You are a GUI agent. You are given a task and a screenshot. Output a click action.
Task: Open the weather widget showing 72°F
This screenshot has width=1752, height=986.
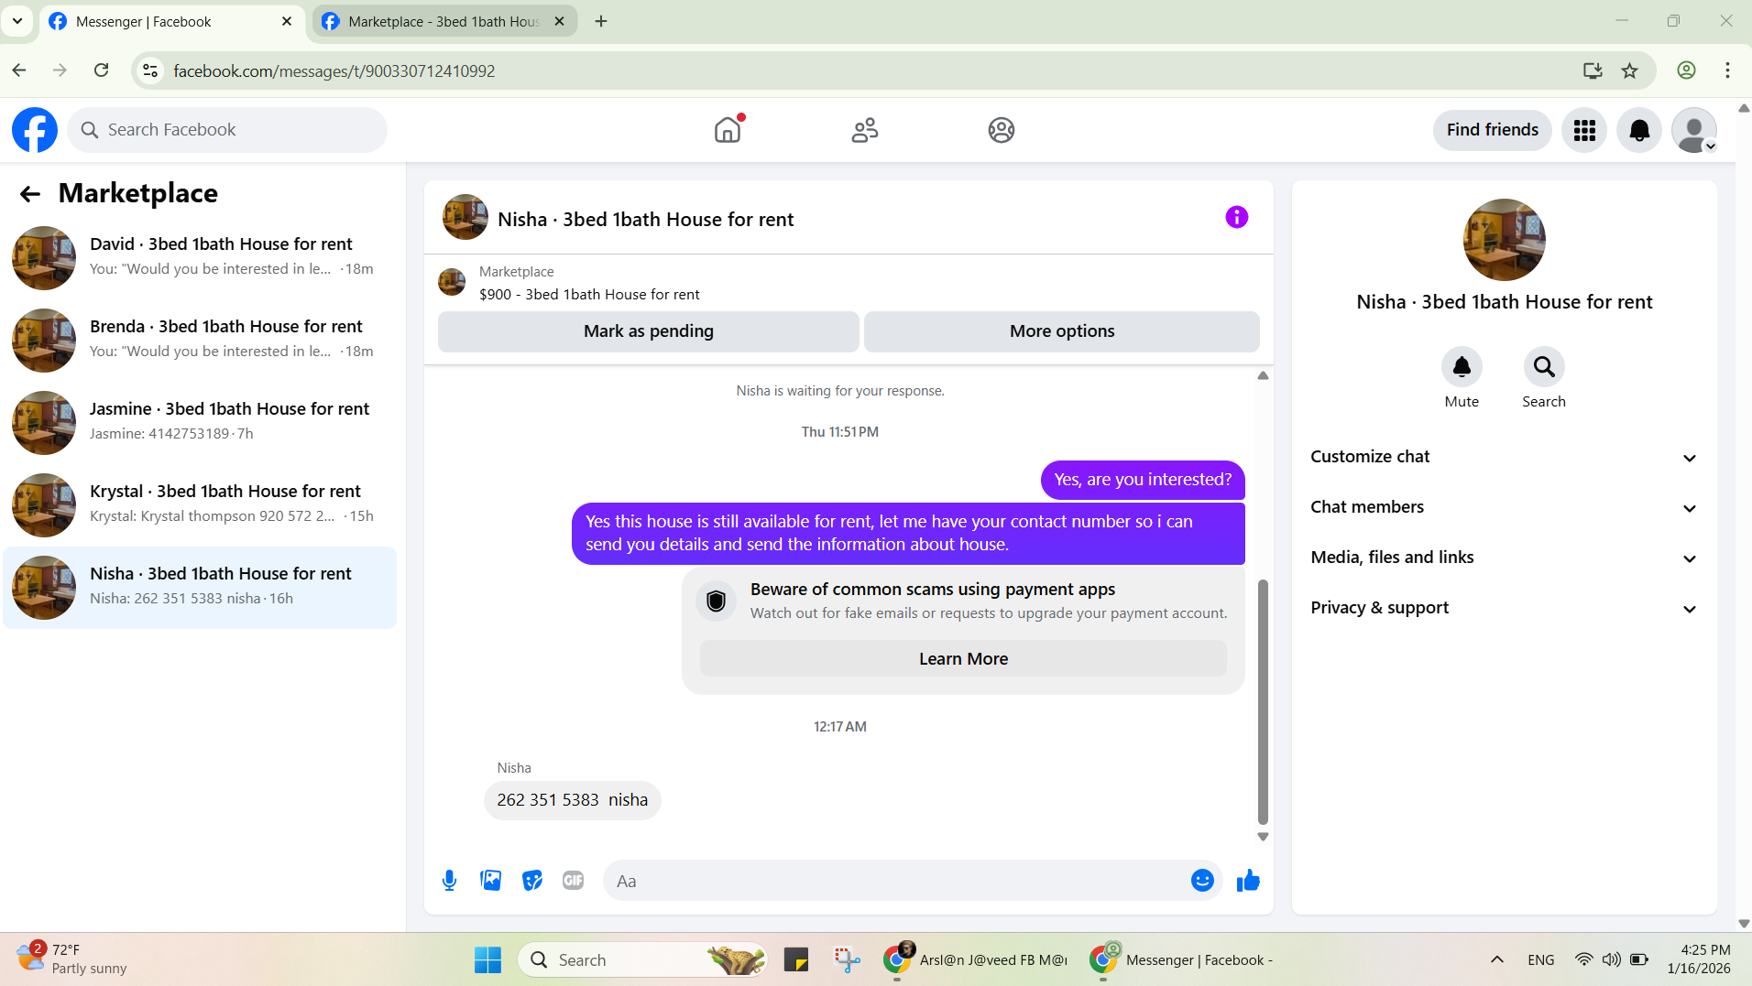click(71, 959)
